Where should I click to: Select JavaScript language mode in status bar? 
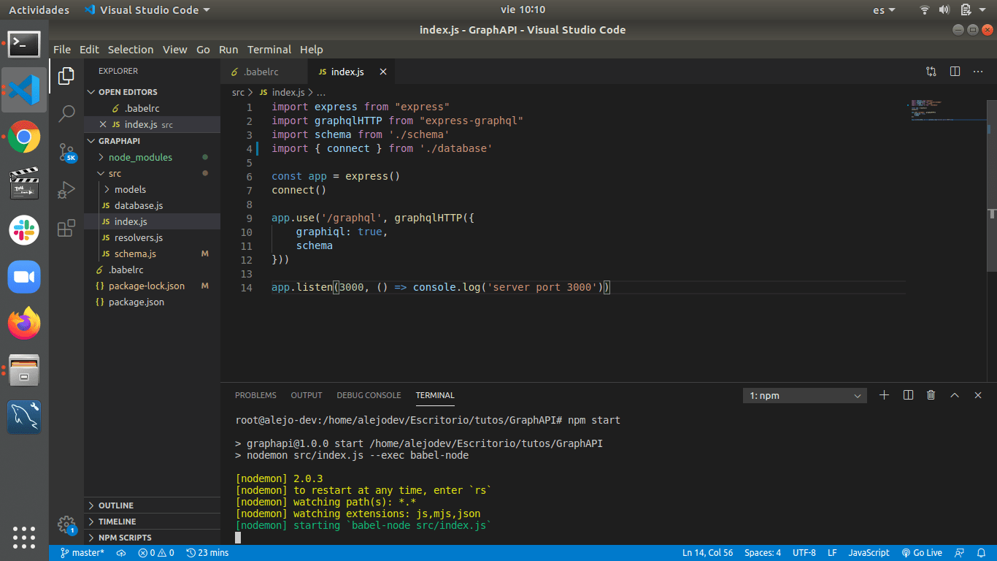point(869,553)
